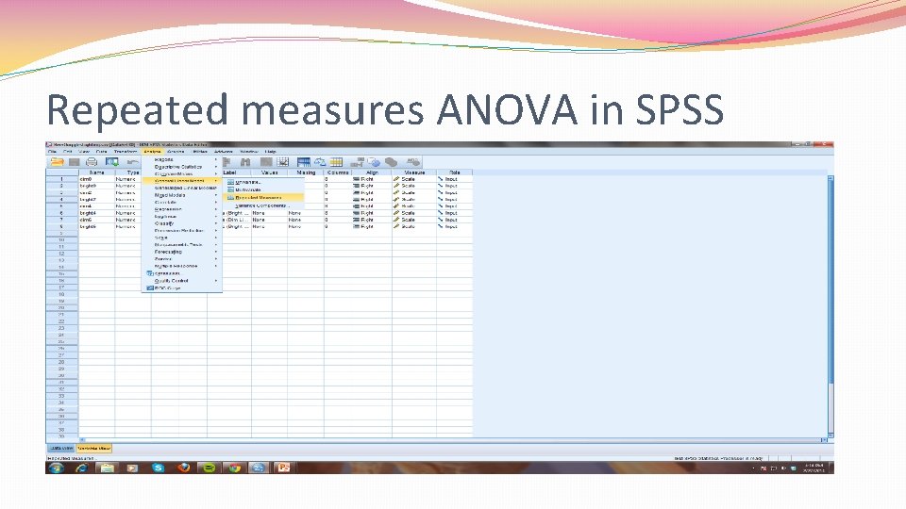Select row header number 1

[x=62, y=179]
